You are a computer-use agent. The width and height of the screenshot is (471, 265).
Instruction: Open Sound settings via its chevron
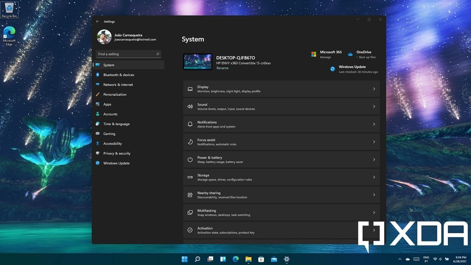pyautogui.click(x=374, y=106)
